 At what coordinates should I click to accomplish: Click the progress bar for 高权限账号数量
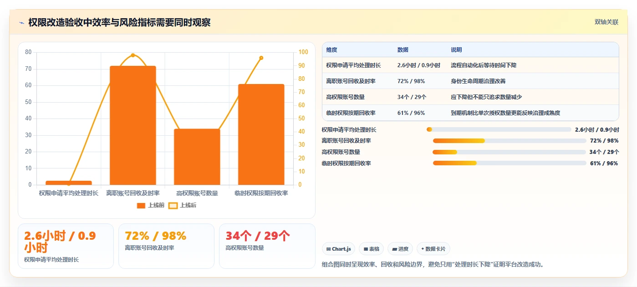pos(509,152)
